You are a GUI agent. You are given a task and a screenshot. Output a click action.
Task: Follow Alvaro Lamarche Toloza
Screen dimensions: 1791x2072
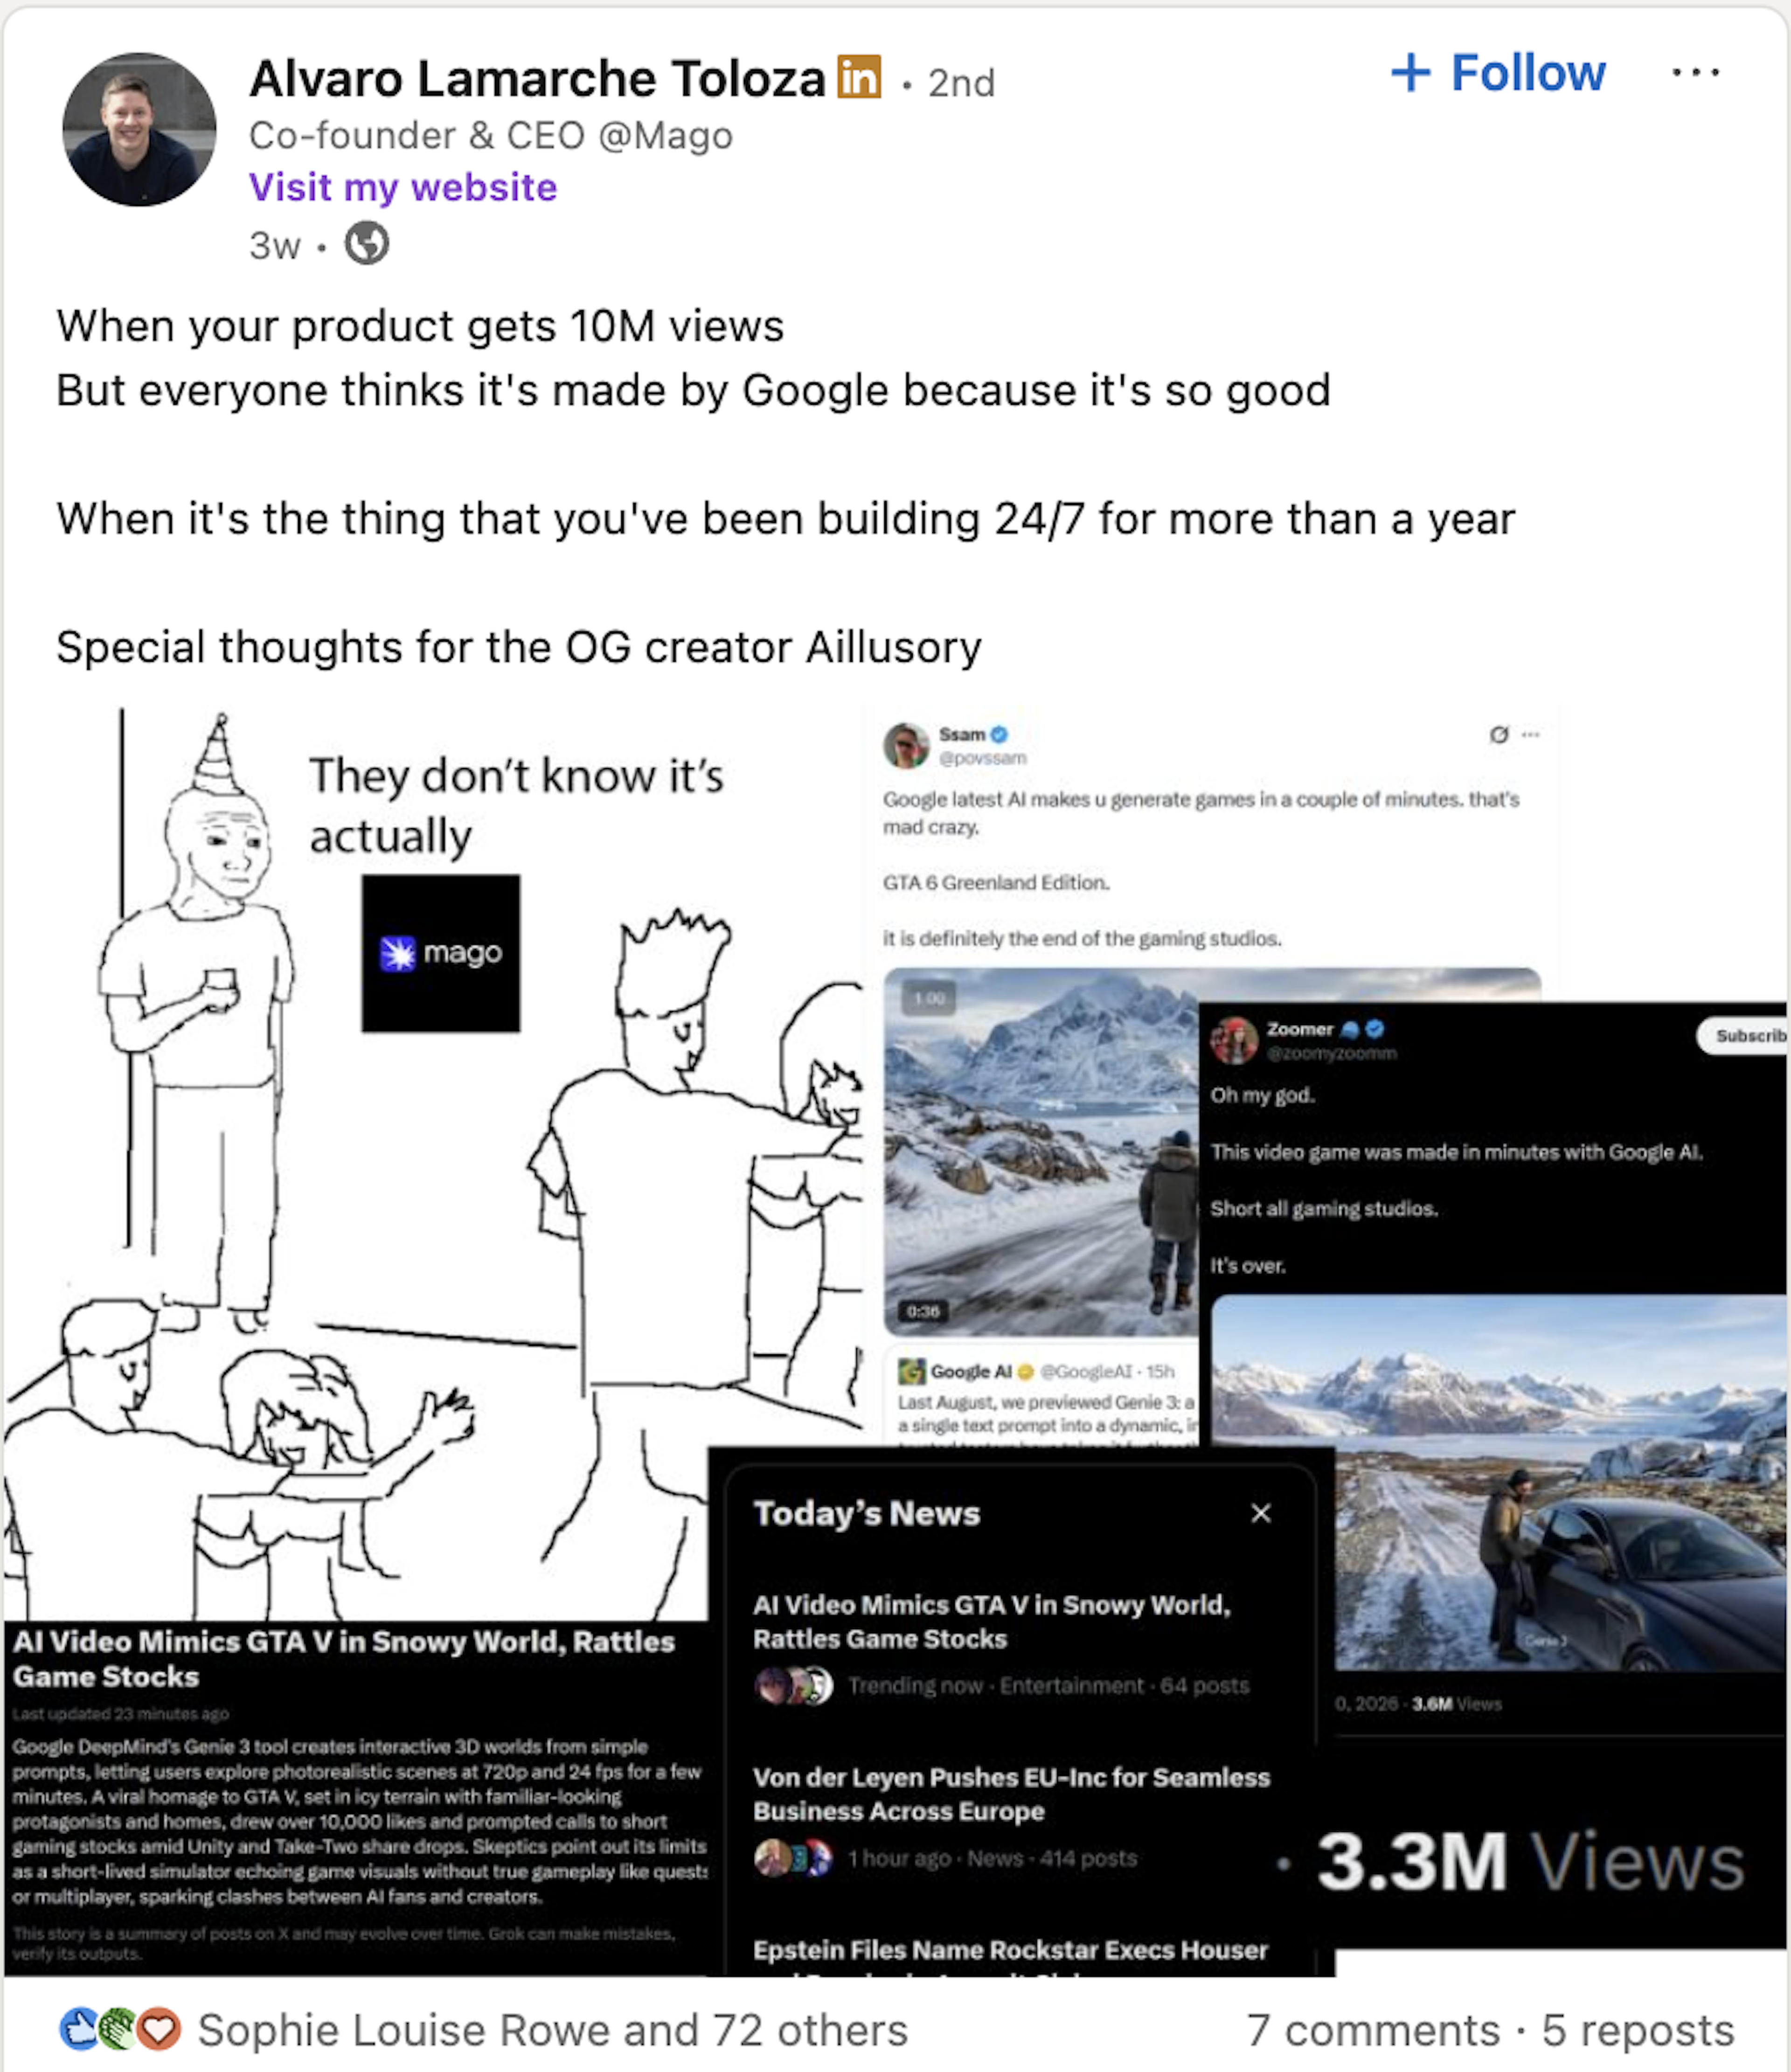tap(1498, 73)
